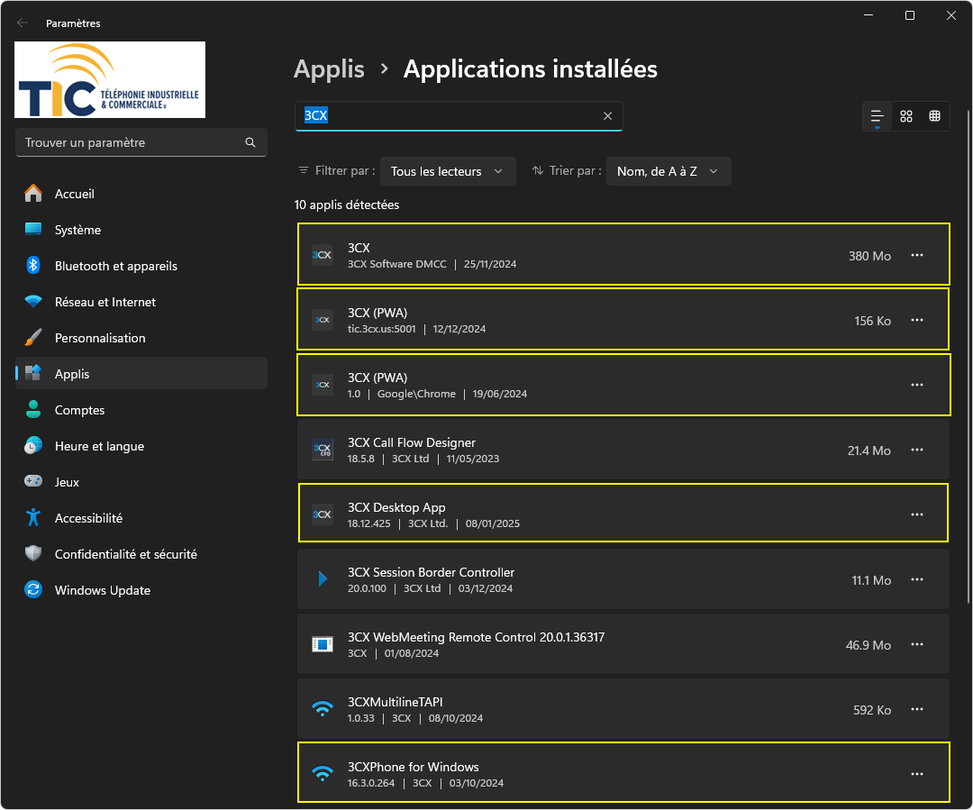Image resolution: width=973 pixels, height=810 pixels.
Task: Open more options for 3CX Call Flow Designer
Action: tap(916, 450)
